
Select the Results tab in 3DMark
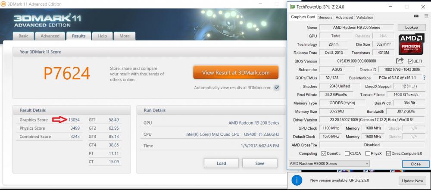[78, 36]
